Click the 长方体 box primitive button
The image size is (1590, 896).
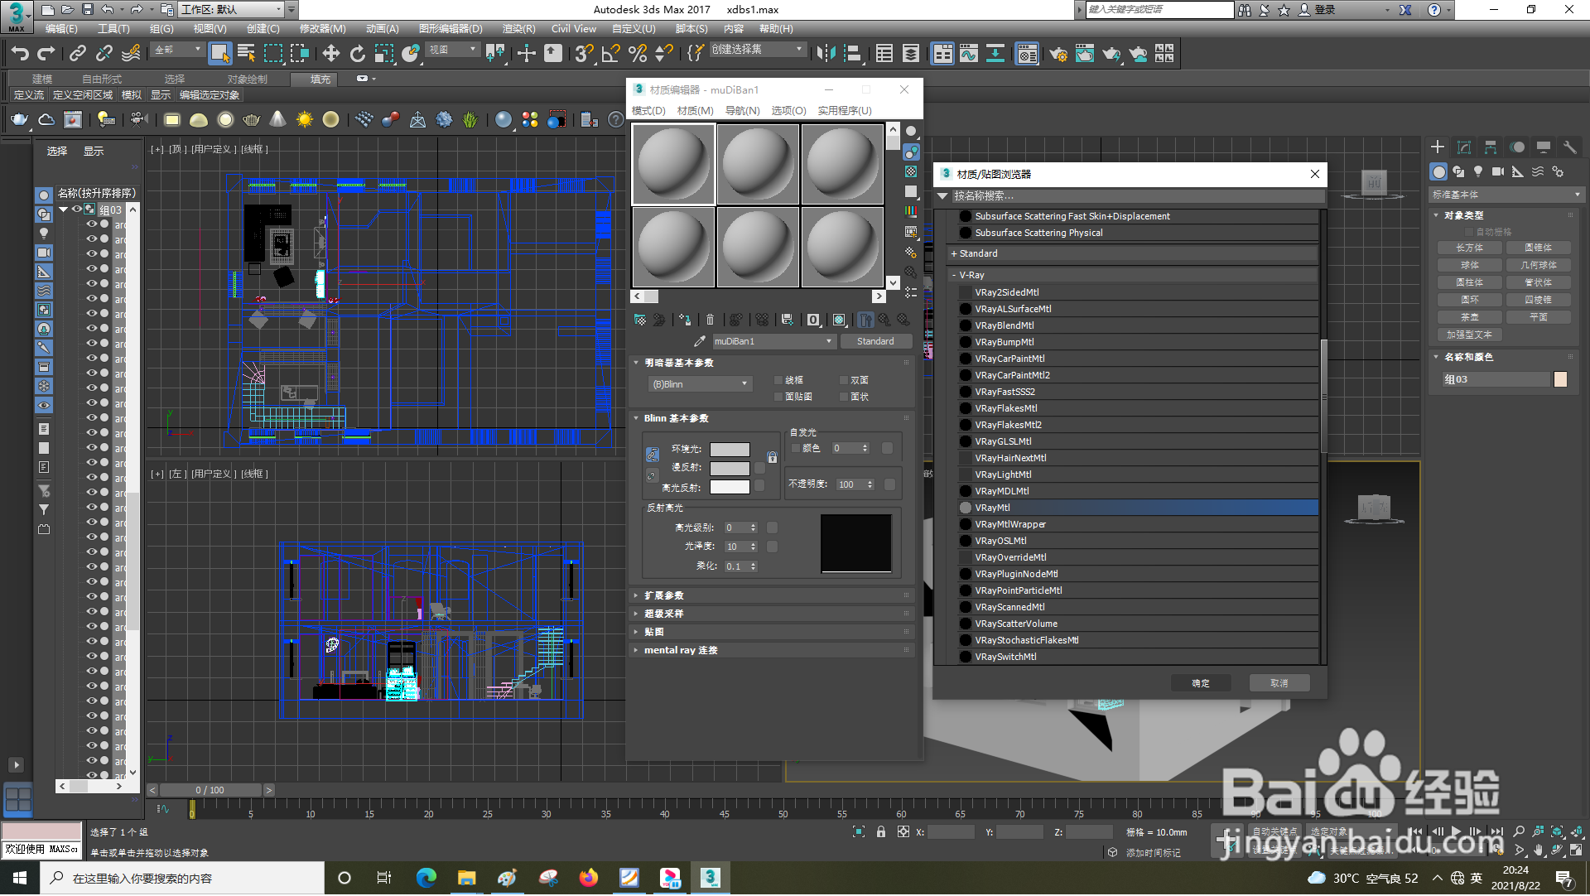[1470, 248]
